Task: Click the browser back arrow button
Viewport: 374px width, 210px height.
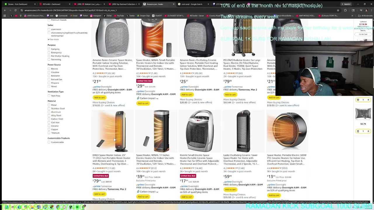Action: tap(5, 10)
